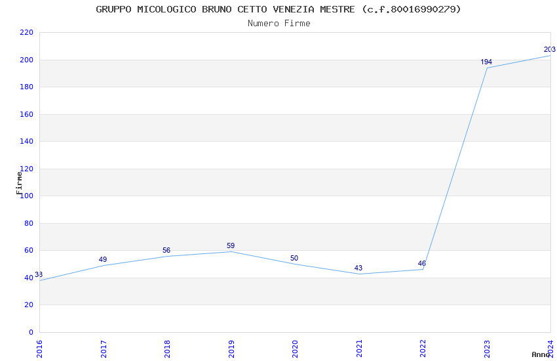Click the Firme y-axis title
The image size is (557, 361).
pos(19,183)
